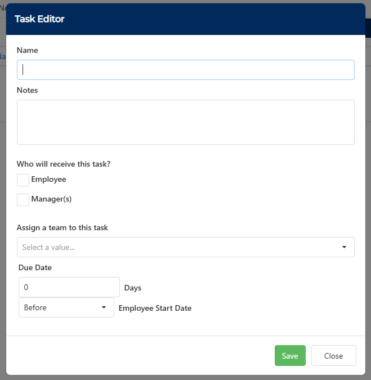Click the Employee checkbox label text

pos(49,180)
